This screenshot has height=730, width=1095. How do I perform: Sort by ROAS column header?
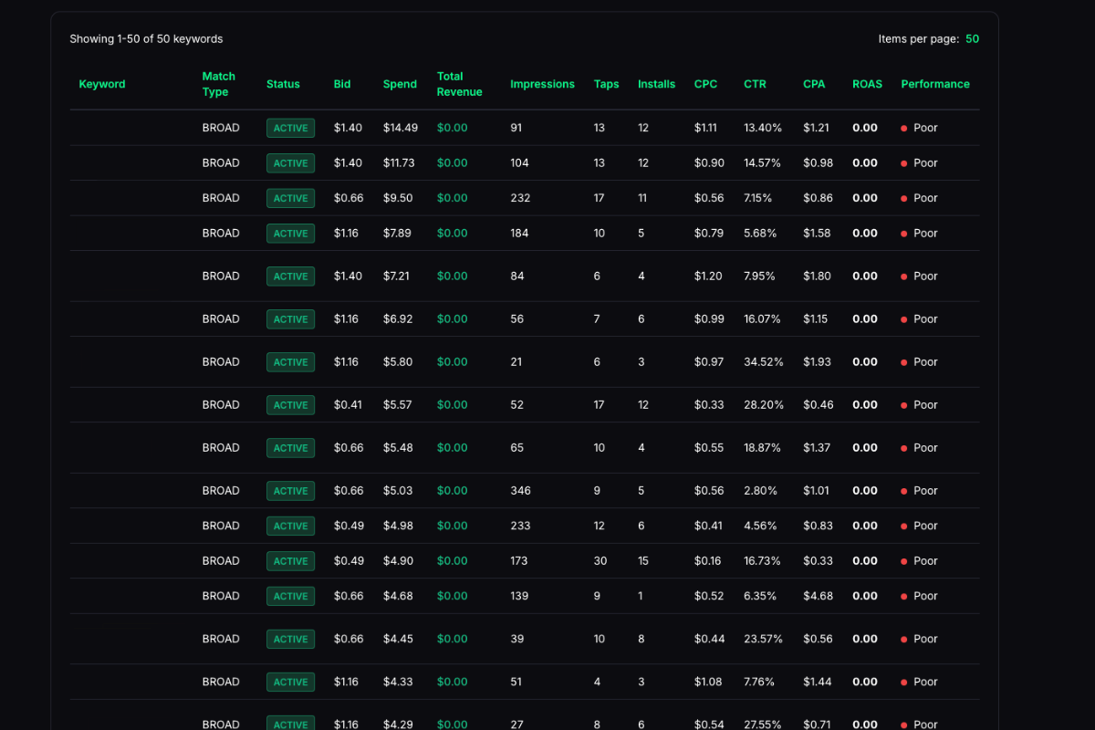coord(867,84)
